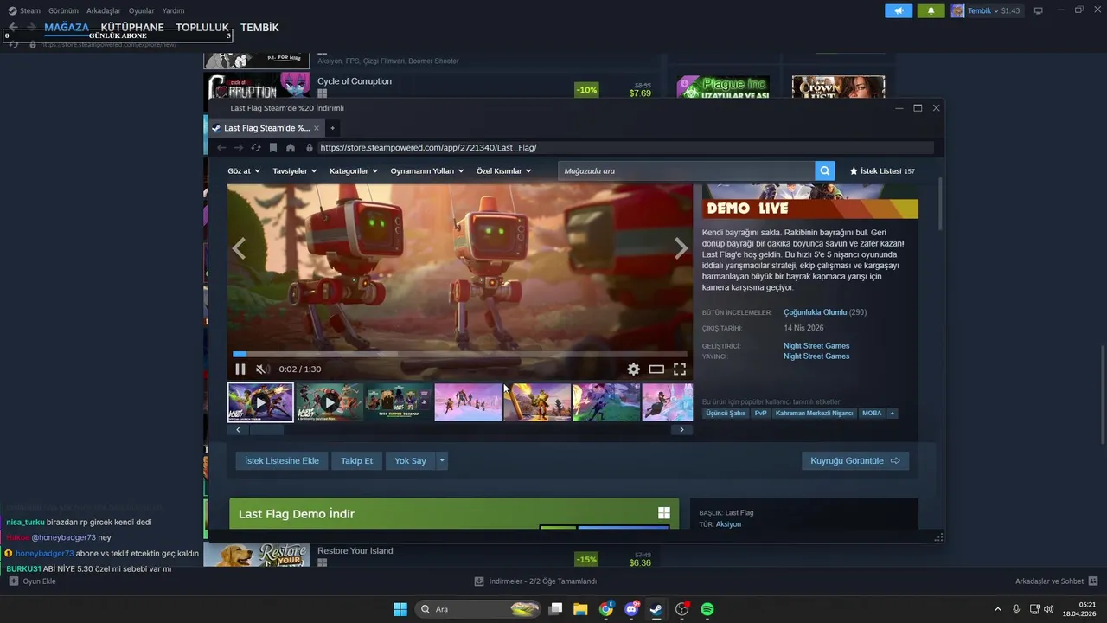This screenshot has width=1107, height=623.
Task: Toggle theater mode on the video player
Action: tap(656, 369)
